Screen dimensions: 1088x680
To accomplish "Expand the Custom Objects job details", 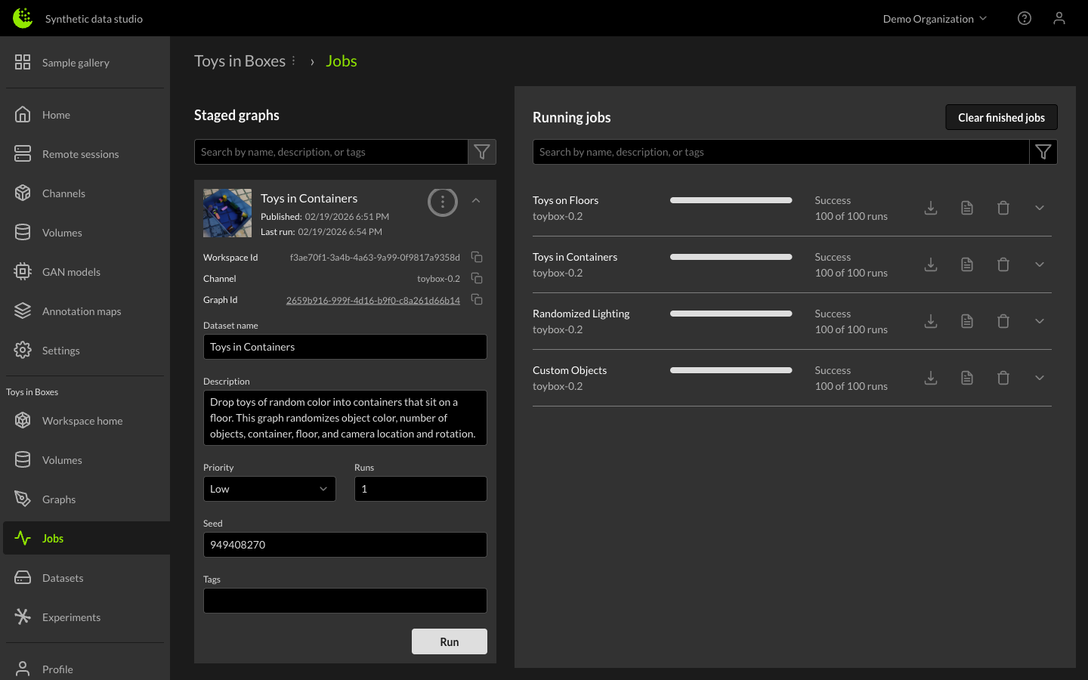I will pos(1040,378).
